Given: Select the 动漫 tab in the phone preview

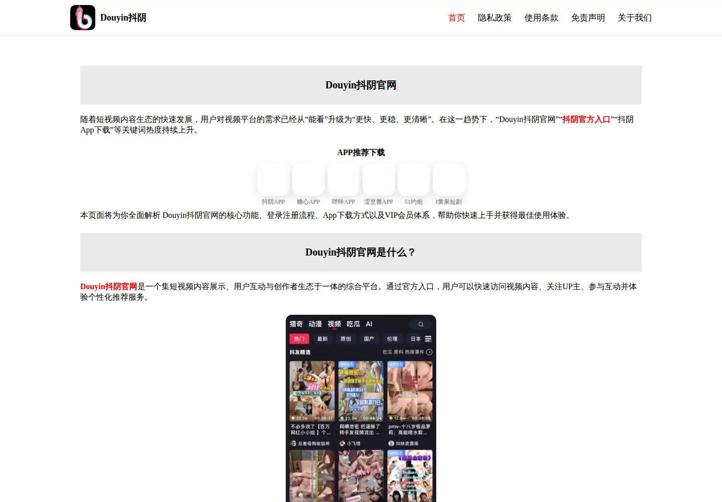Looking at the screenshot, I should point(315,324).
